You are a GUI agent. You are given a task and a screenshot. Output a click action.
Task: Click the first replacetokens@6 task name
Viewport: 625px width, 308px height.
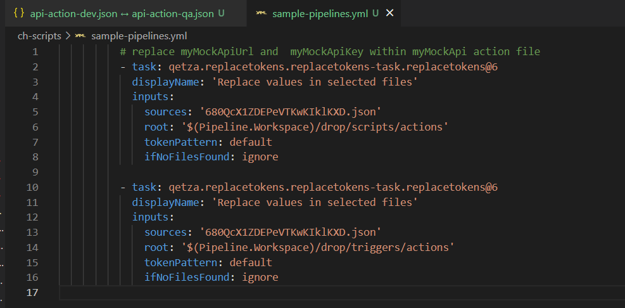coord(332,67)
